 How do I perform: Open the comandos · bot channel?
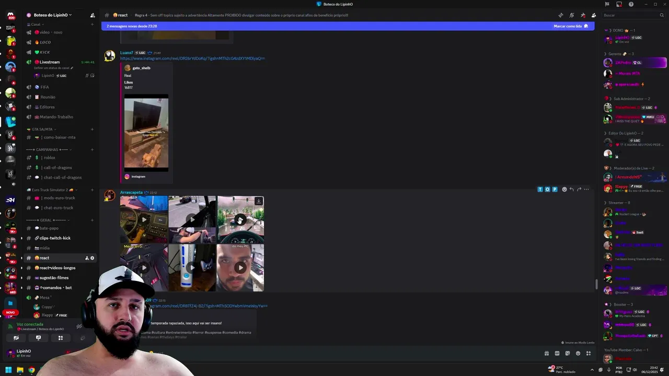(x=60, y=288)
